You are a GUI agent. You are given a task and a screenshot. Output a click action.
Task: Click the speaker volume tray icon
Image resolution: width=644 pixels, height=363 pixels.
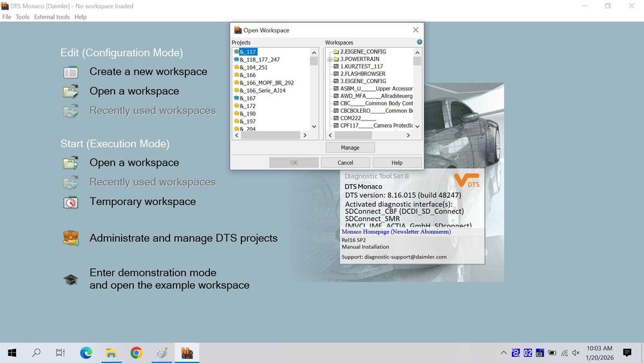pyautogui.click(x=576, y=353)
